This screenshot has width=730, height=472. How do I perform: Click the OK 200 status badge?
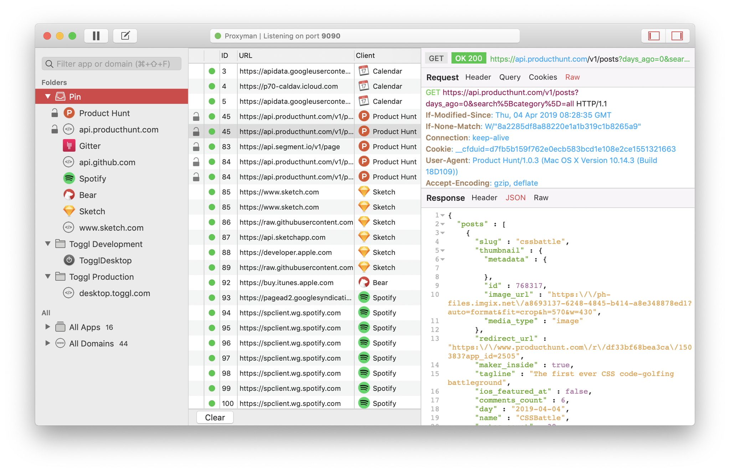coord(468,59)
